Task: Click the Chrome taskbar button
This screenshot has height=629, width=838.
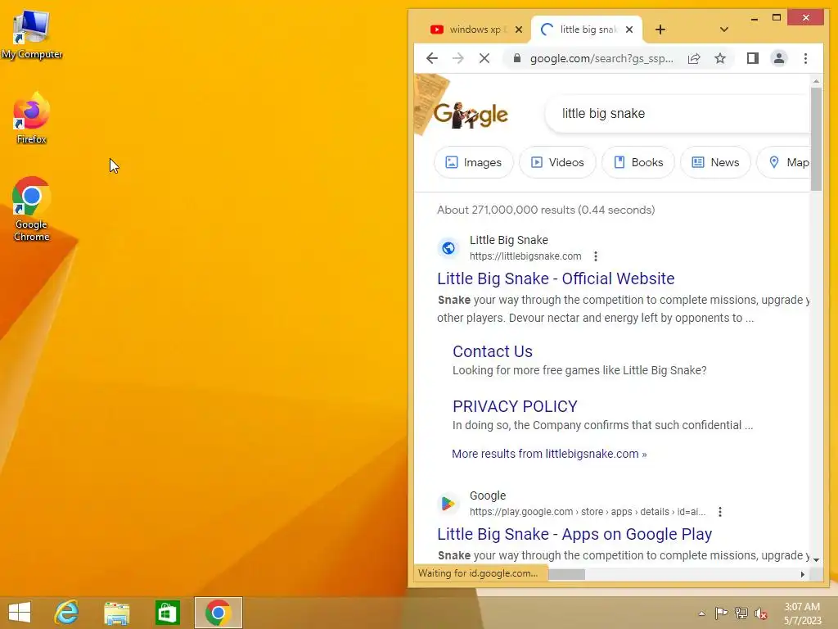Action: tap(218, 613)
